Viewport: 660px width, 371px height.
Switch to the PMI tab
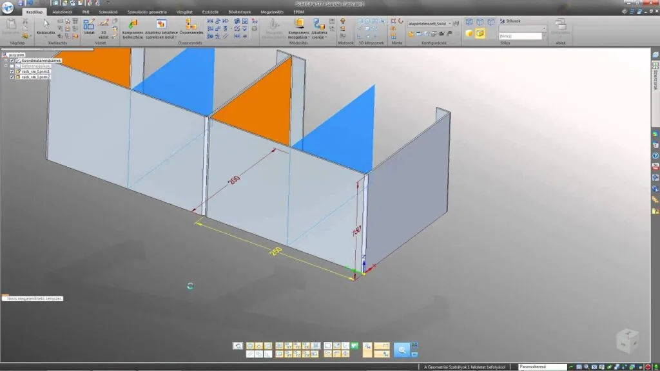pos(86,12)
